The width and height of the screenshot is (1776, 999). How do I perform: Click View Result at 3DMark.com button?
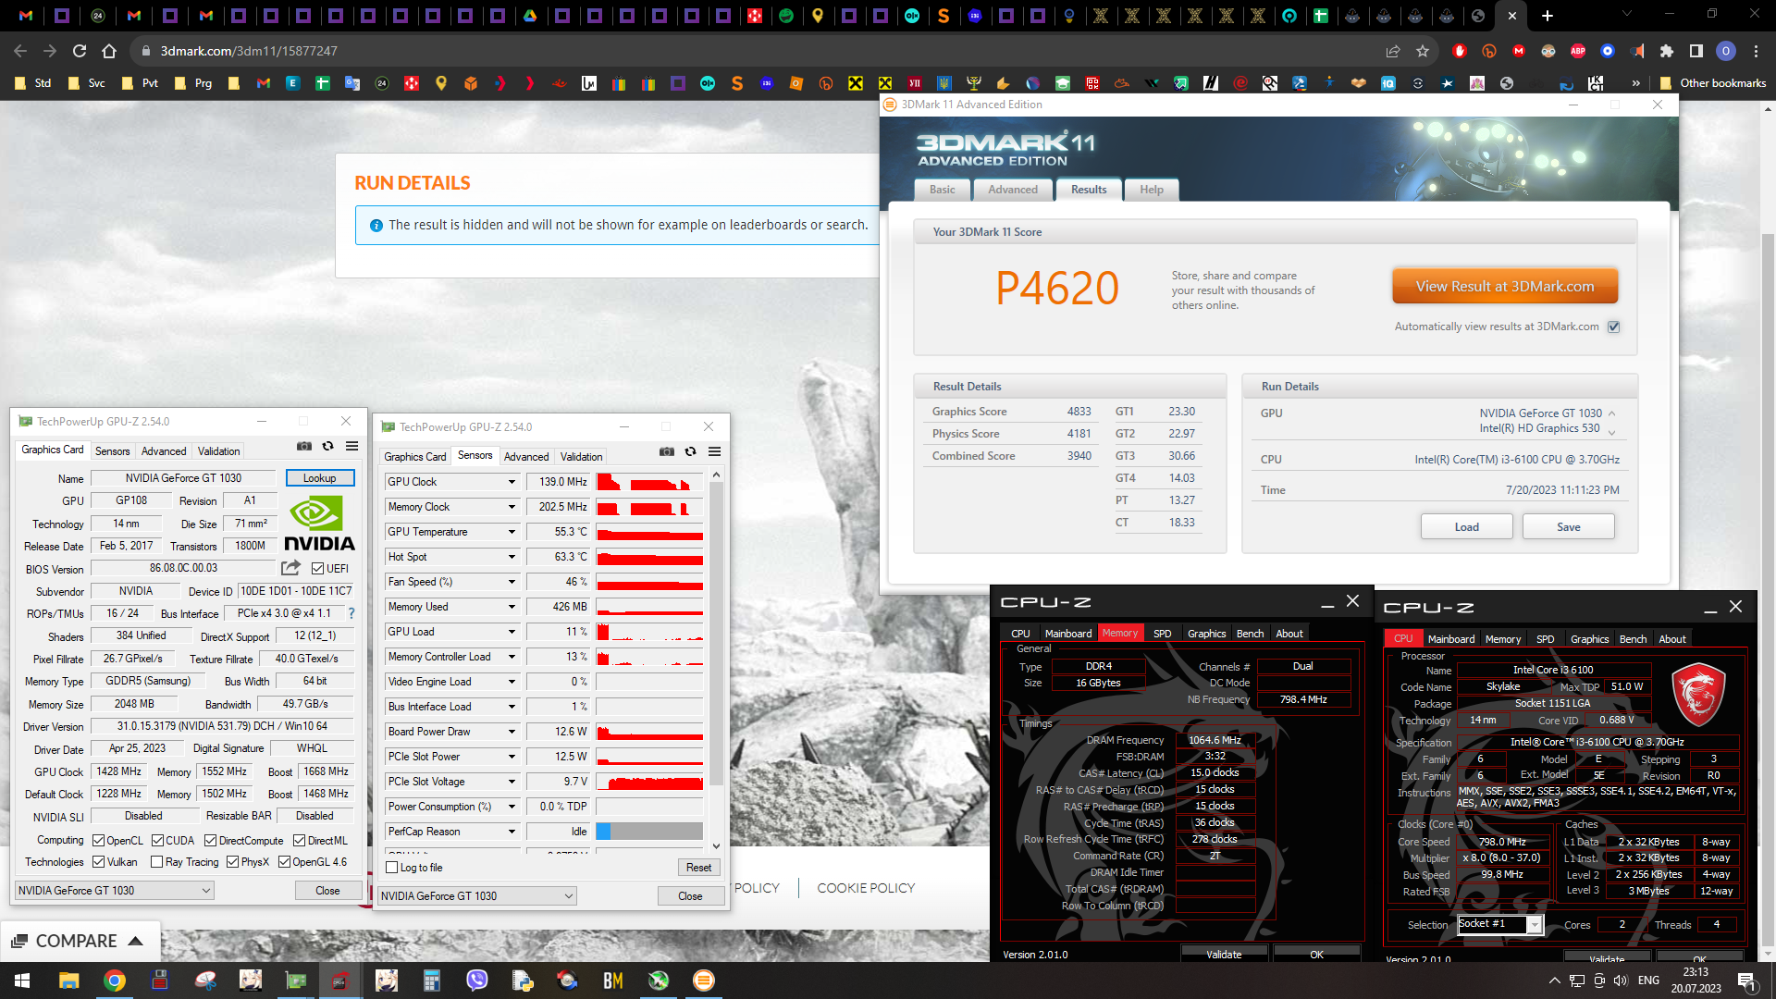point(1505,287)
